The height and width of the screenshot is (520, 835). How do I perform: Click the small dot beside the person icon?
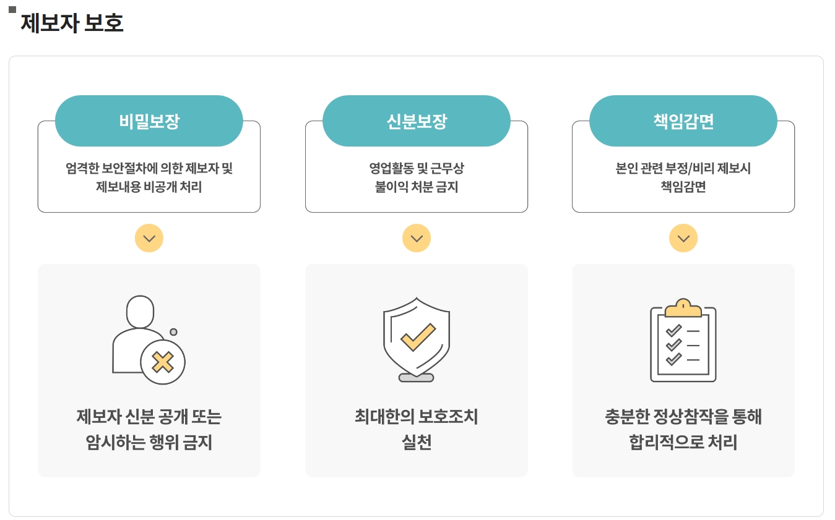[x=173, y=332]
